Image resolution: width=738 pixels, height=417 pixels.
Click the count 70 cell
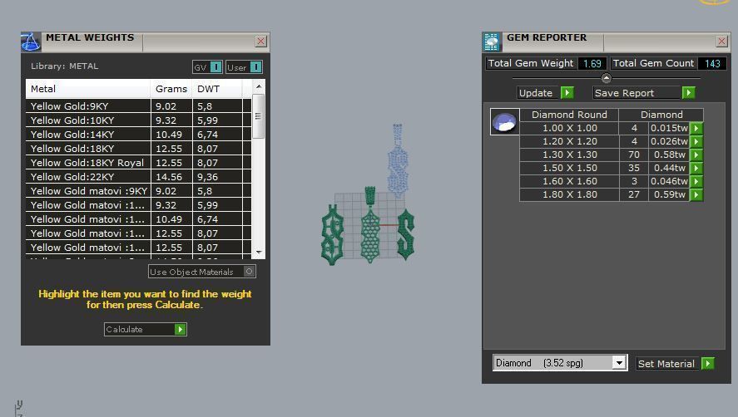point(634,155)
